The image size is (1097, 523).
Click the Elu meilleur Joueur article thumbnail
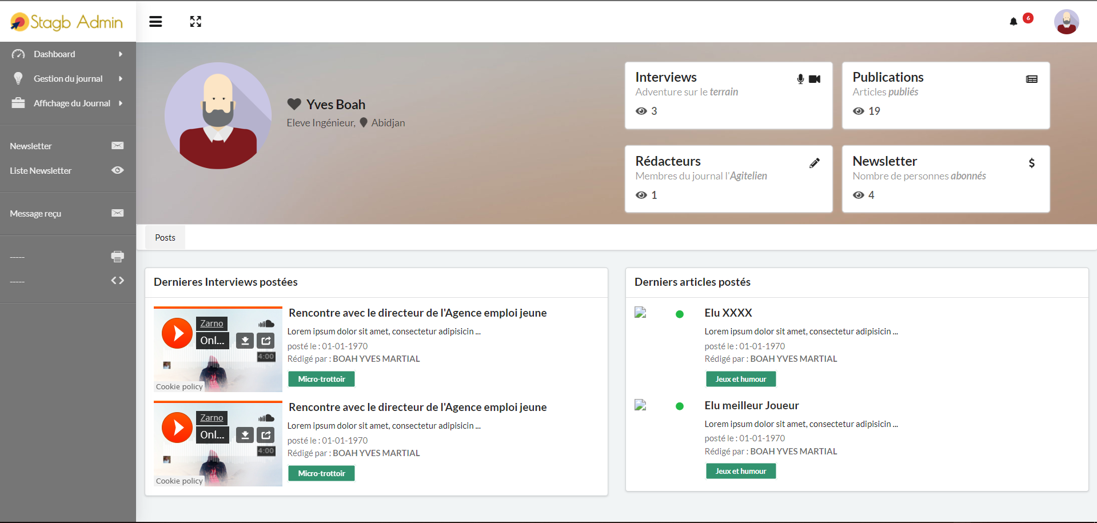tap(640, 405)
